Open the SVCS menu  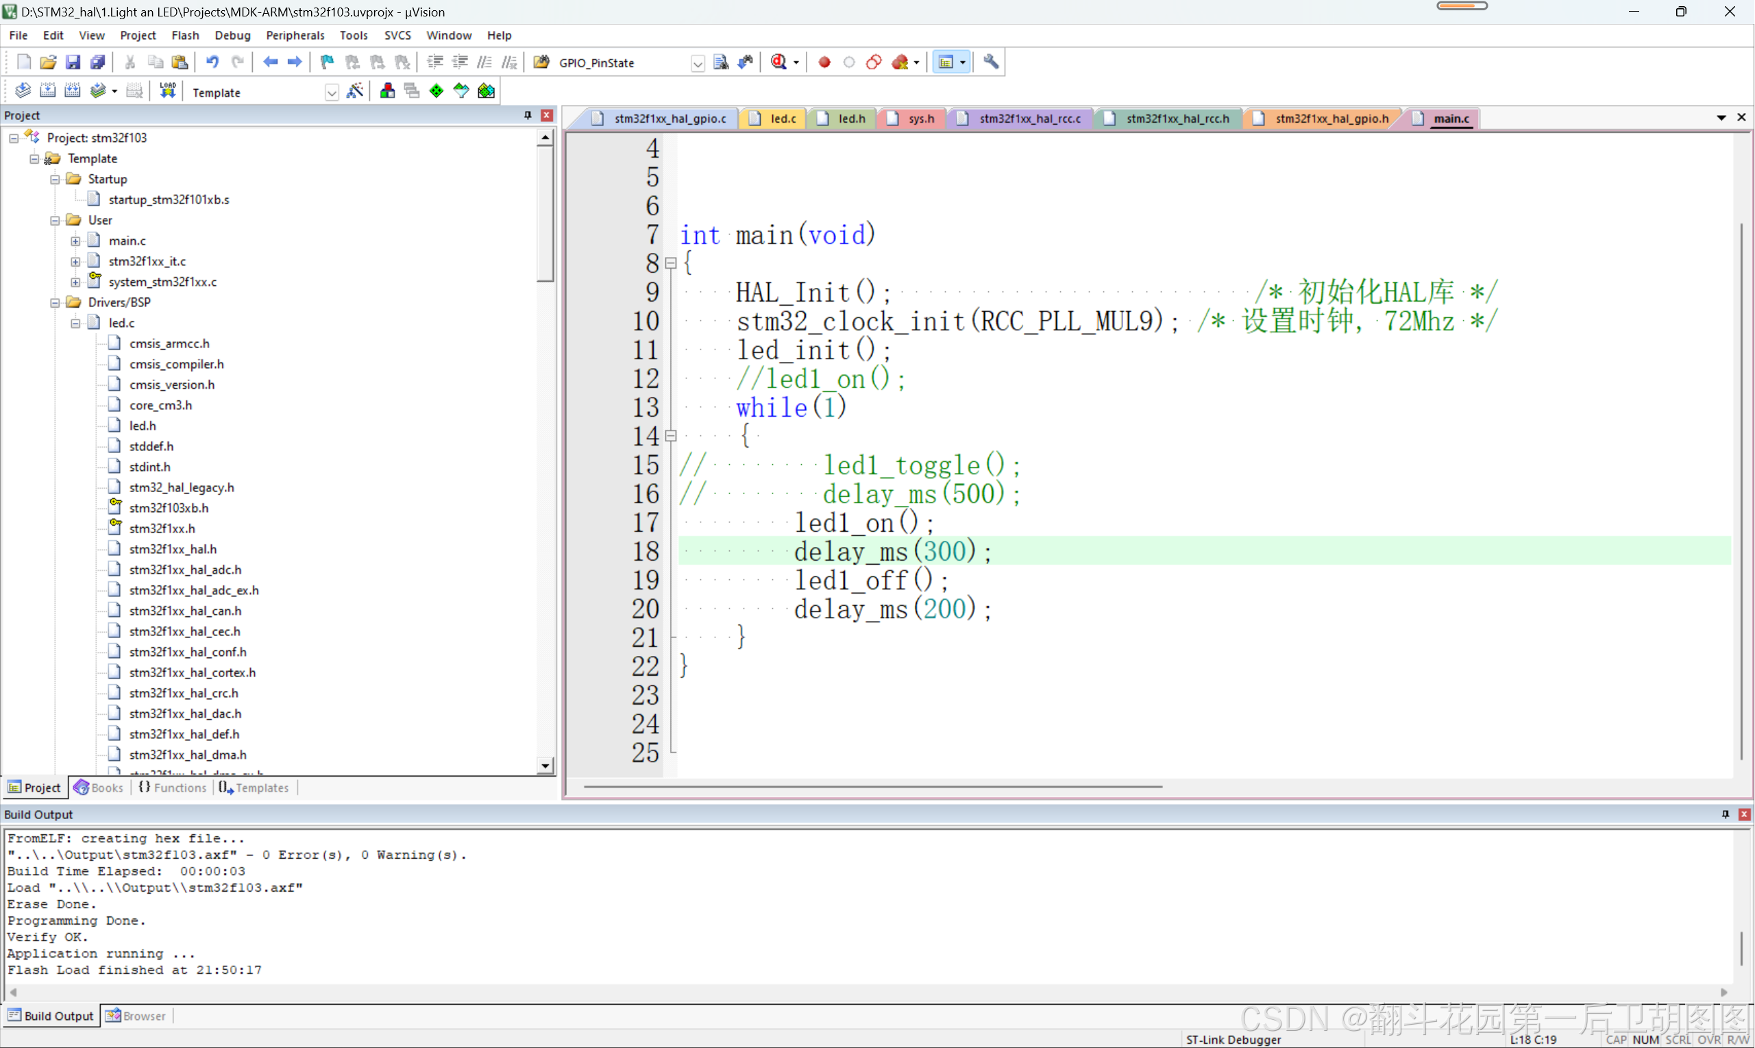point(397,36)
